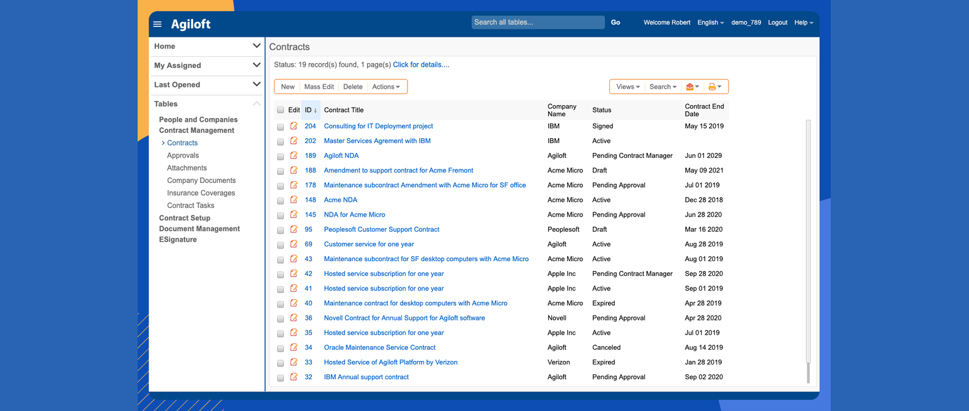Open contract titled Consulting for IT Deployment project
This screenshot has height=411, width=969.
[x=378, y=126]
